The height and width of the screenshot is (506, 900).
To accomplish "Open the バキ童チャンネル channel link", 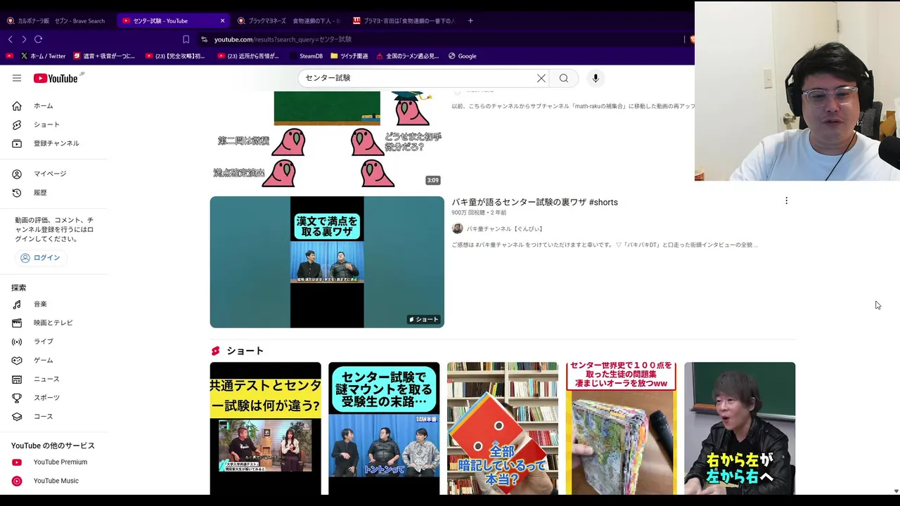I will [505, 229].
